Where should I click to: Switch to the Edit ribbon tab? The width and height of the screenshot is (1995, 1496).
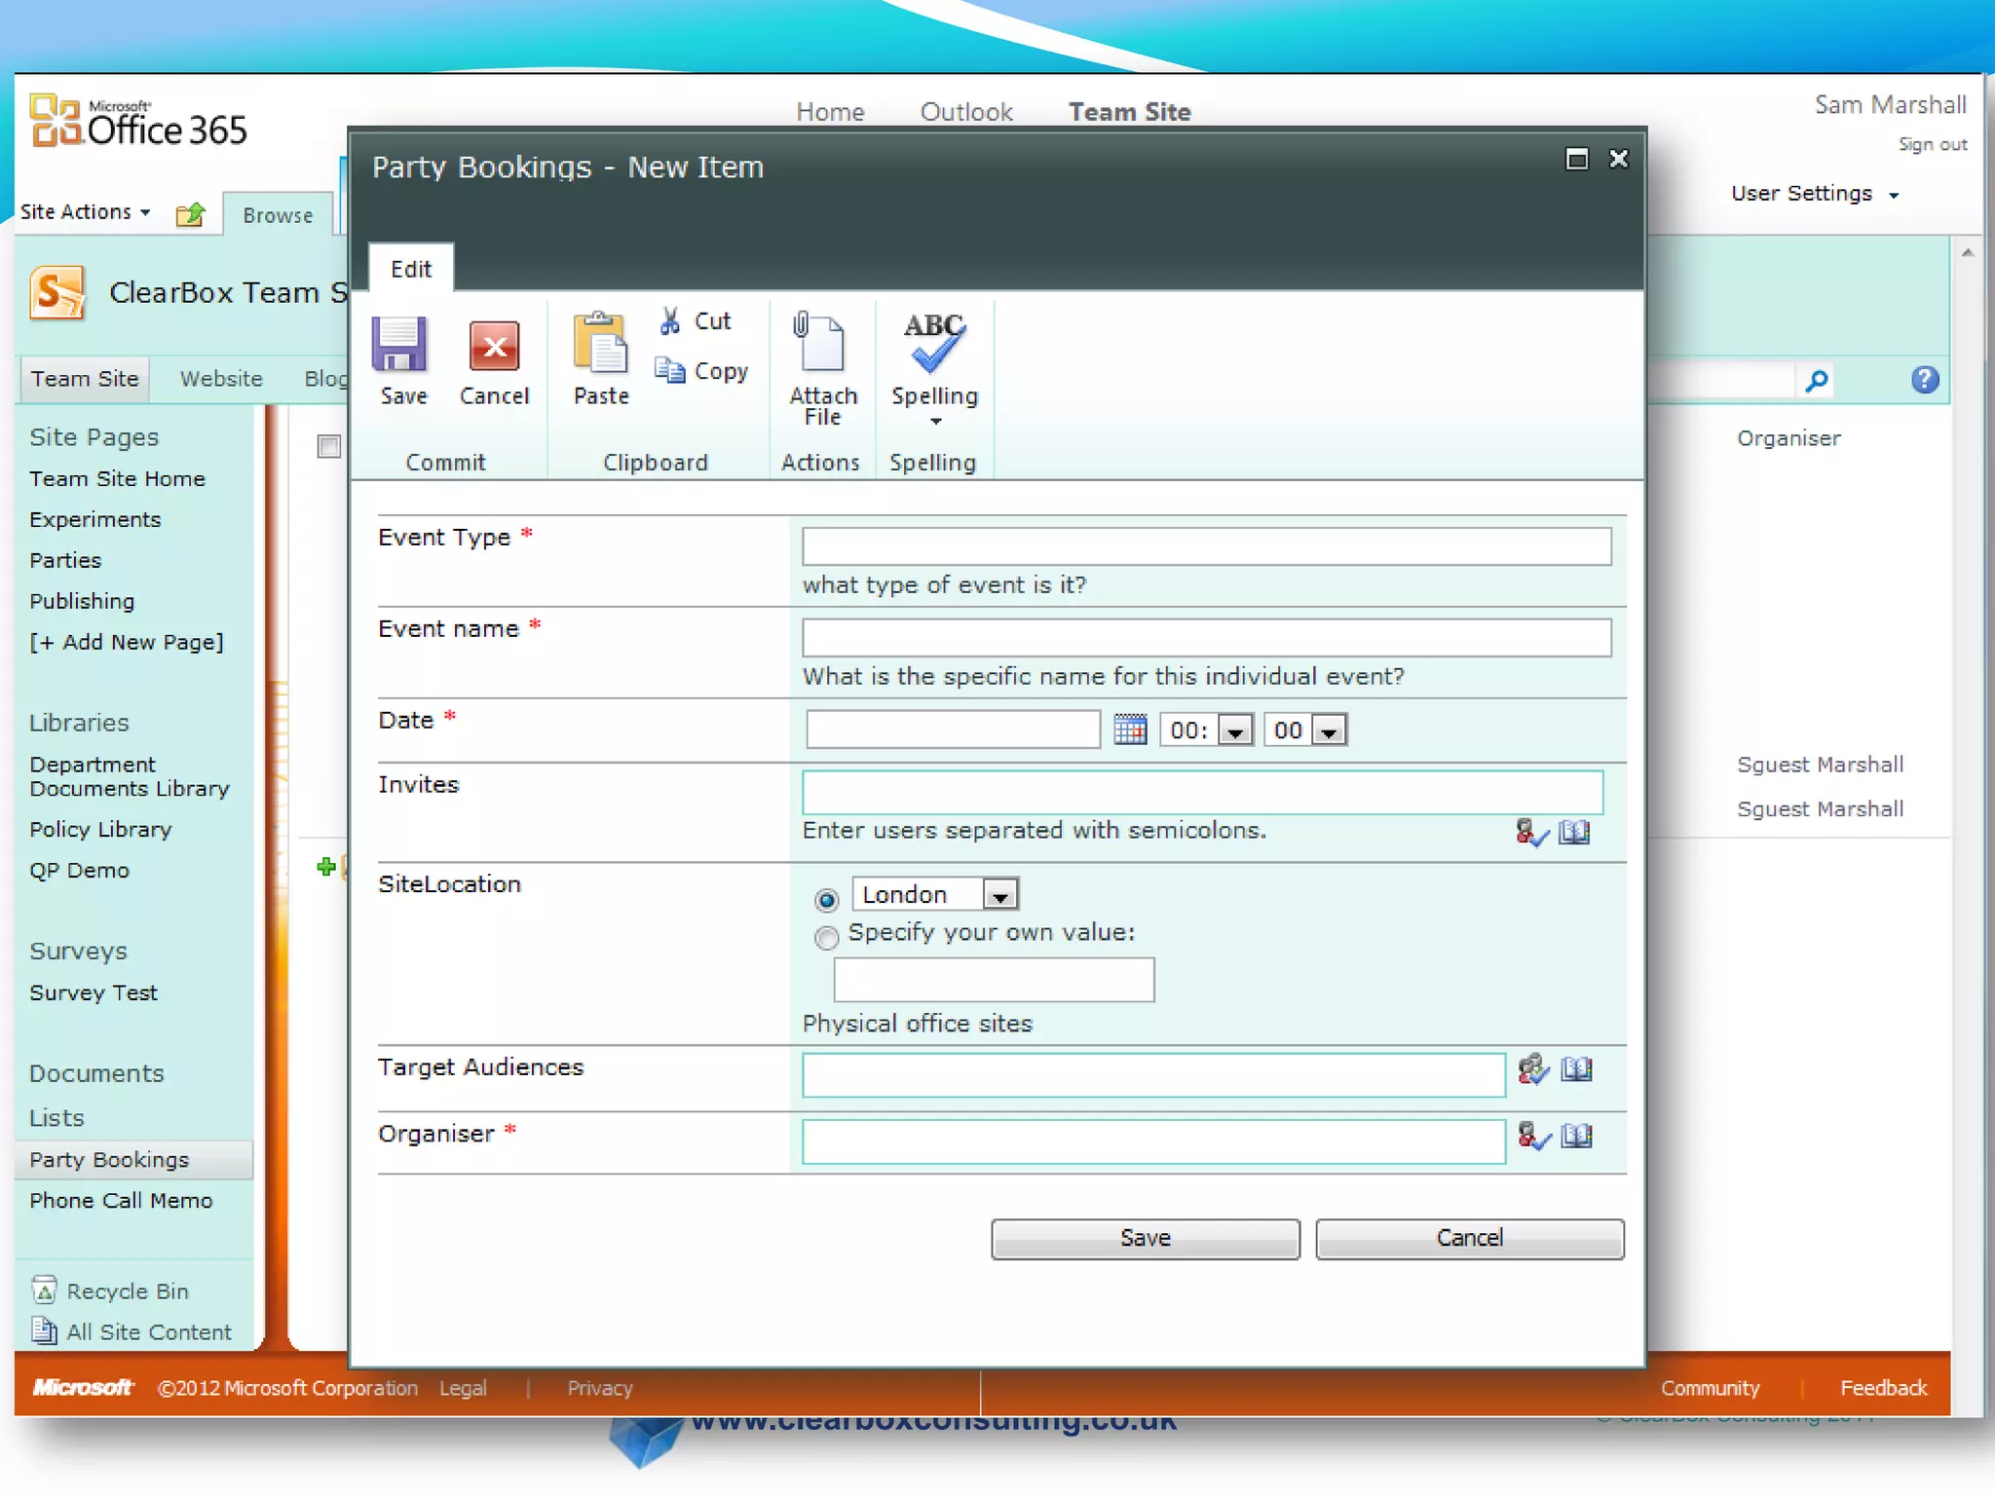pyautogui.click(x=411, y=269)
